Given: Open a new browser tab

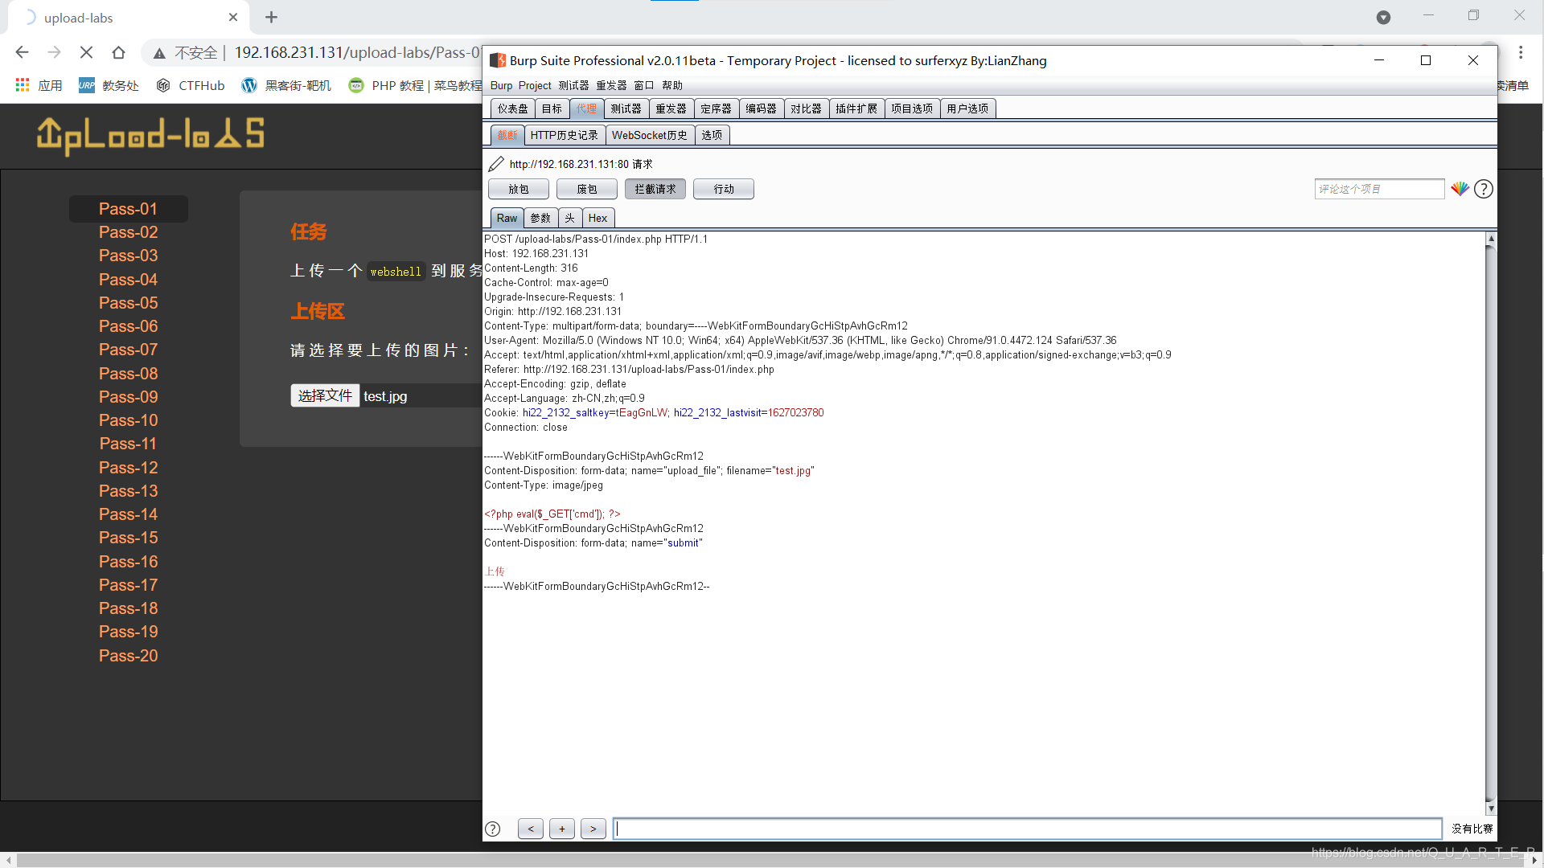Looking at the screenshot, I should pos(271,17).
